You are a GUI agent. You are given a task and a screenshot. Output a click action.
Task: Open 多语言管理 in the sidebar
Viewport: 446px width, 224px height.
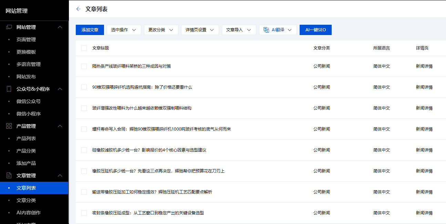pyautogui.click(x=29, y=64)
